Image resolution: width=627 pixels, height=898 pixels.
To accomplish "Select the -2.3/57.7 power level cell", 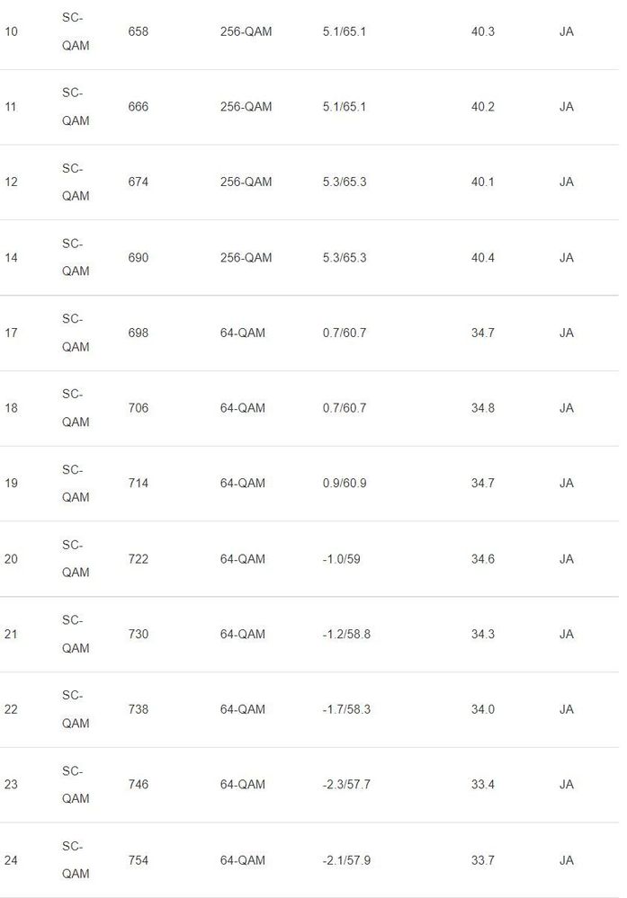I will [x=346, y=785].
